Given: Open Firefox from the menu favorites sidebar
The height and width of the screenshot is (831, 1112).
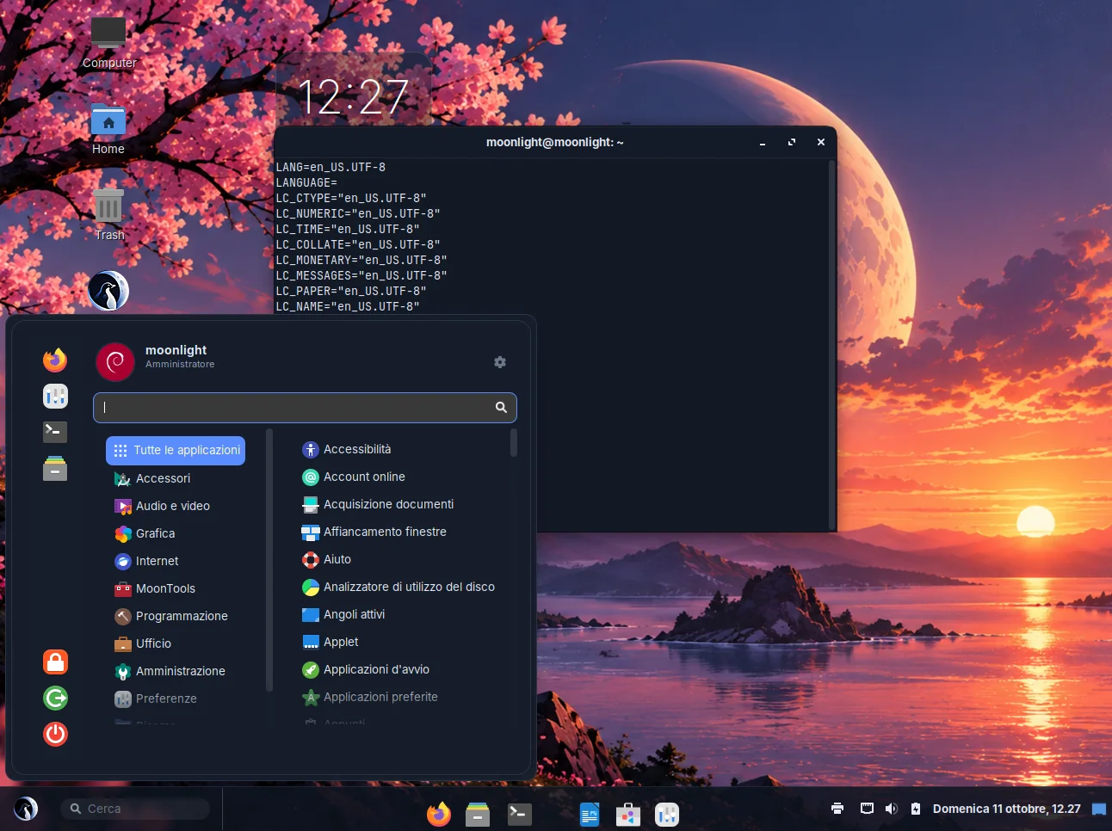Looking at the screenshot, I should (x=55, y=360).
